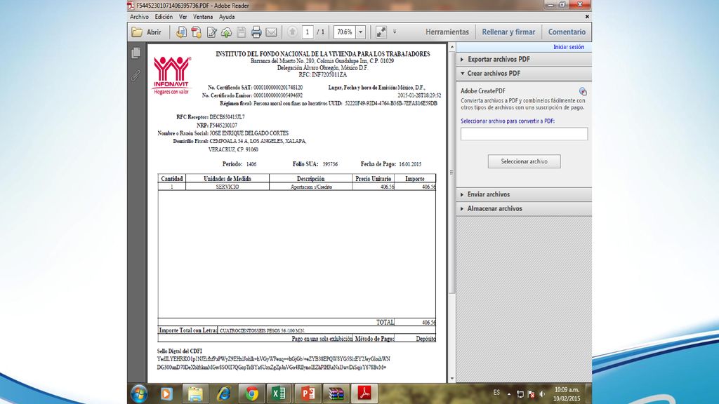719x404 pixels.
Task: Open Internet Explorer in taskbar
Action: point(223,393)
